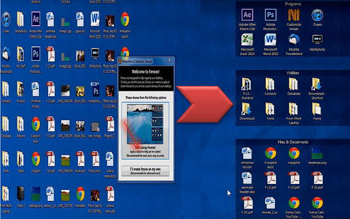This screenshot has height=219, width=350.
Task: Launch Mozilla Thunderbird from the Programs fence
Action: (294, 41)
